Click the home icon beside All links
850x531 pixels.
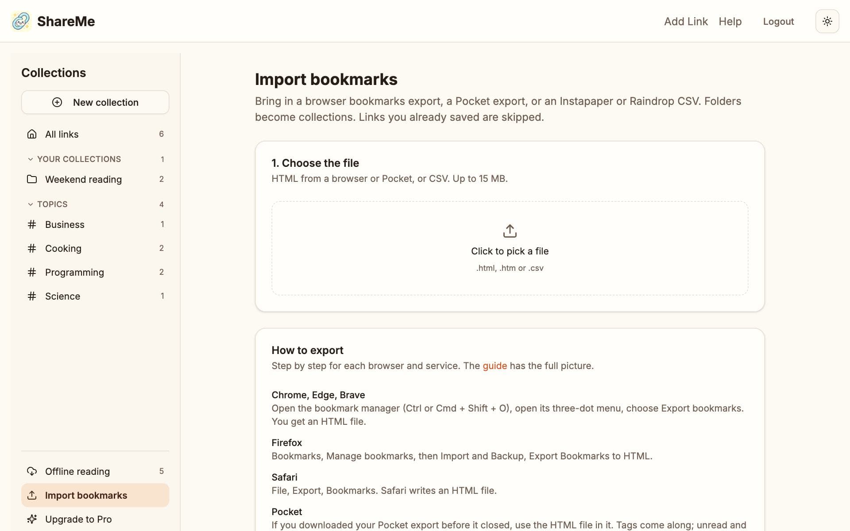(32, 134)
